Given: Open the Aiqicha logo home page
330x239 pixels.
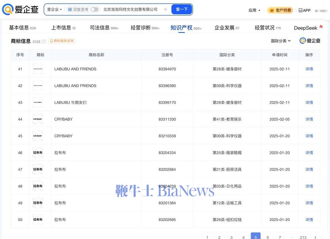Looking at the screenshot, I should (x=20, y=10).
